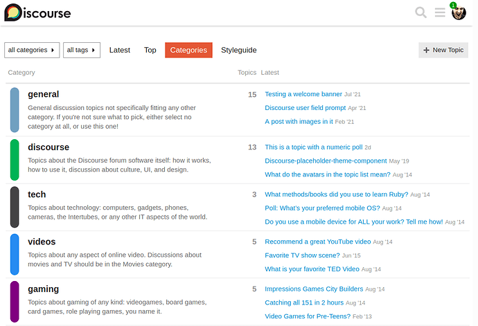Click the discourse category green color bar
This screenshot has height=326, width=478.
15,160
